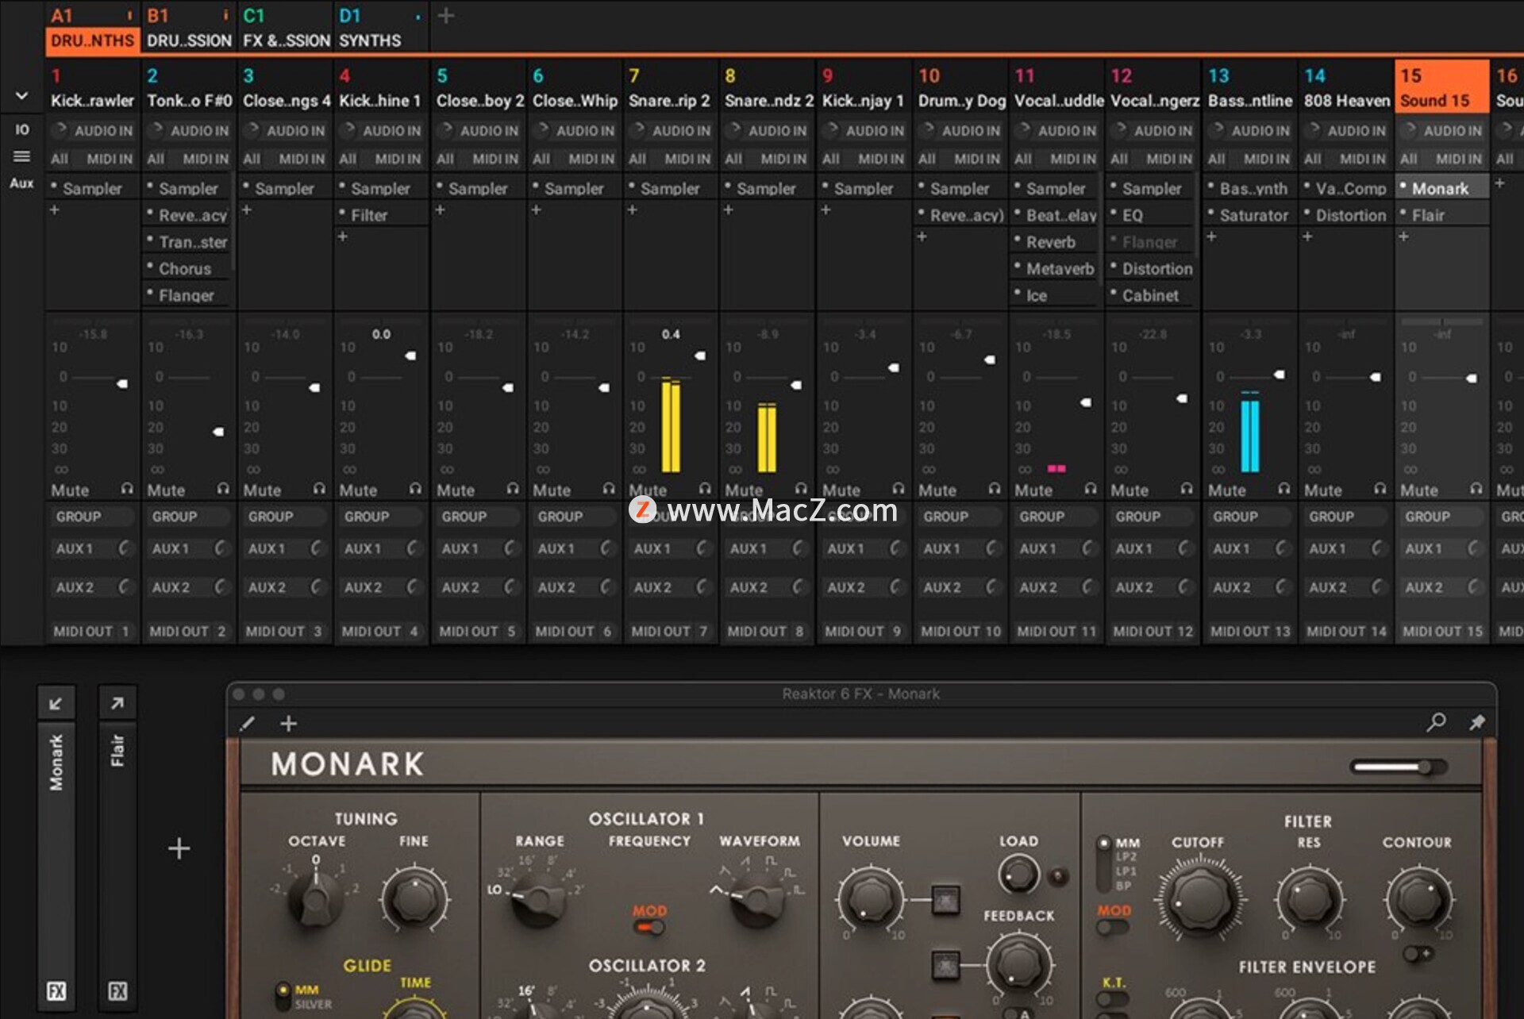
Task: Collapse the mixer with the chevron arrow
Action: click(x=22, y=96)
